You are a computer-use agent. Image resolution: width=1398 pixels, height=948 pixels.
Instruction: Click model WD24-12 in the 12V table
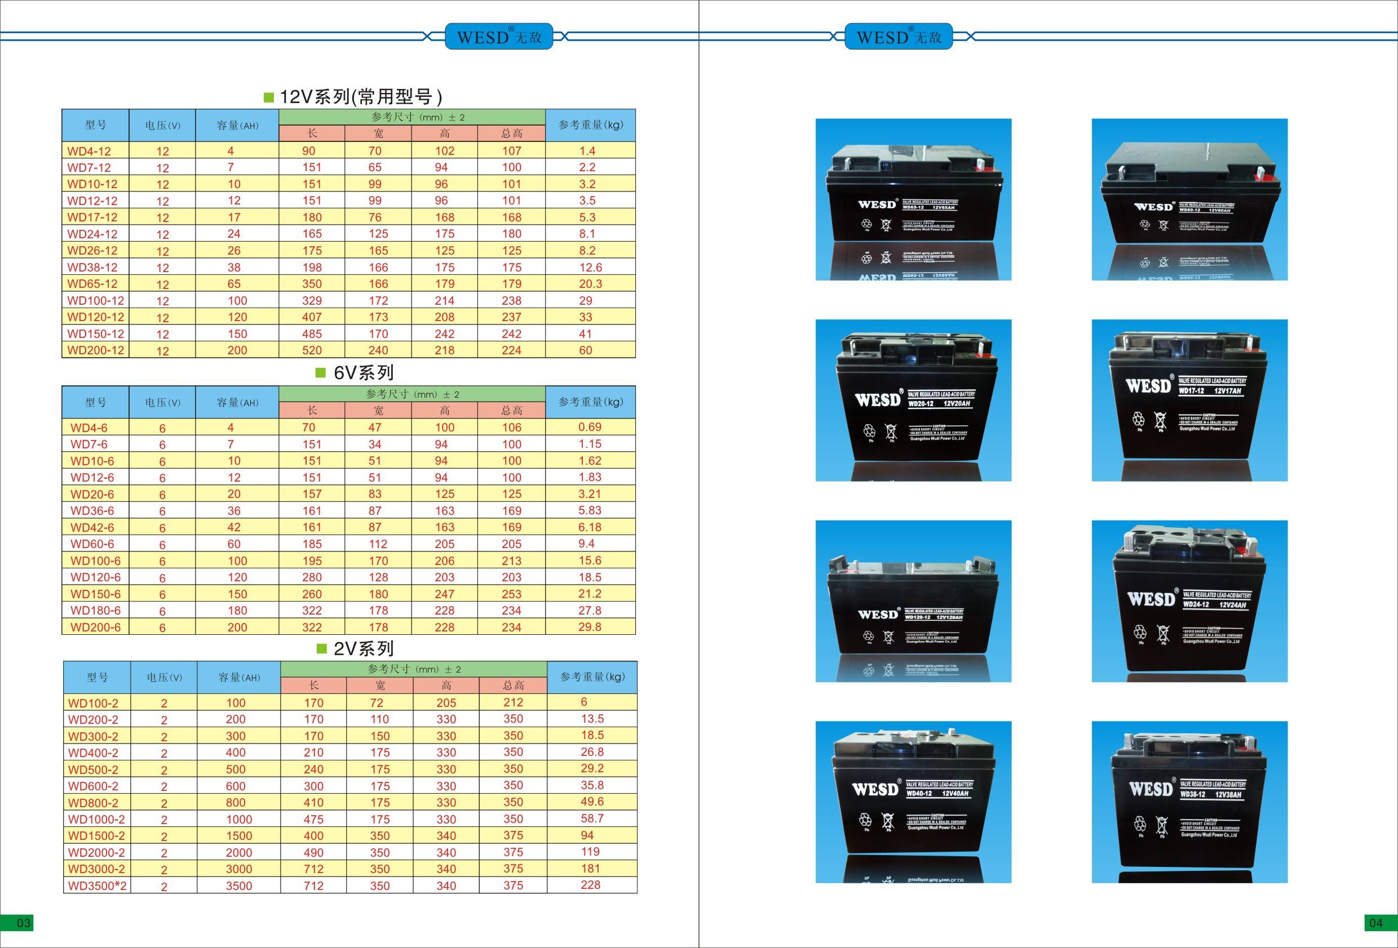(x=96, y=234)
